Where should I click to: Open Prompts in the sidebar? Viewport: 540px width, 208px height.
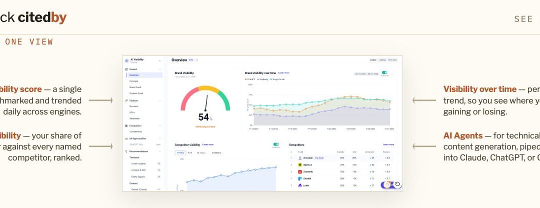point(133,81)
